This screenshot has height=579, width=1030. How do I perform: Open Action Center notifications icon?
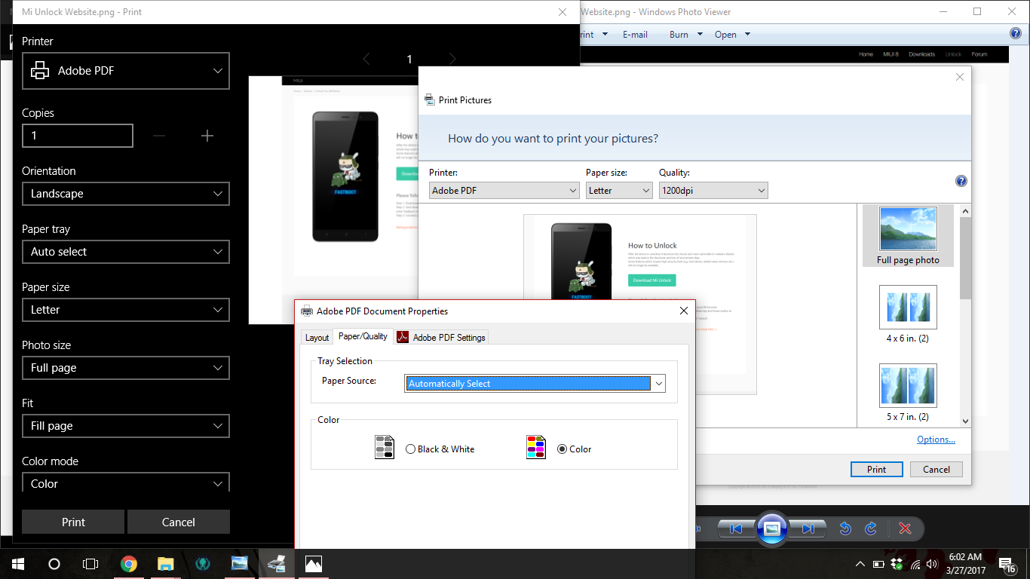pyautogui.click(x=1007, y=564)
